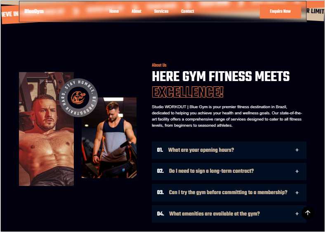Go to the About navigation link
This screenshot has height=232, width=325.
(x=136, y=11)
